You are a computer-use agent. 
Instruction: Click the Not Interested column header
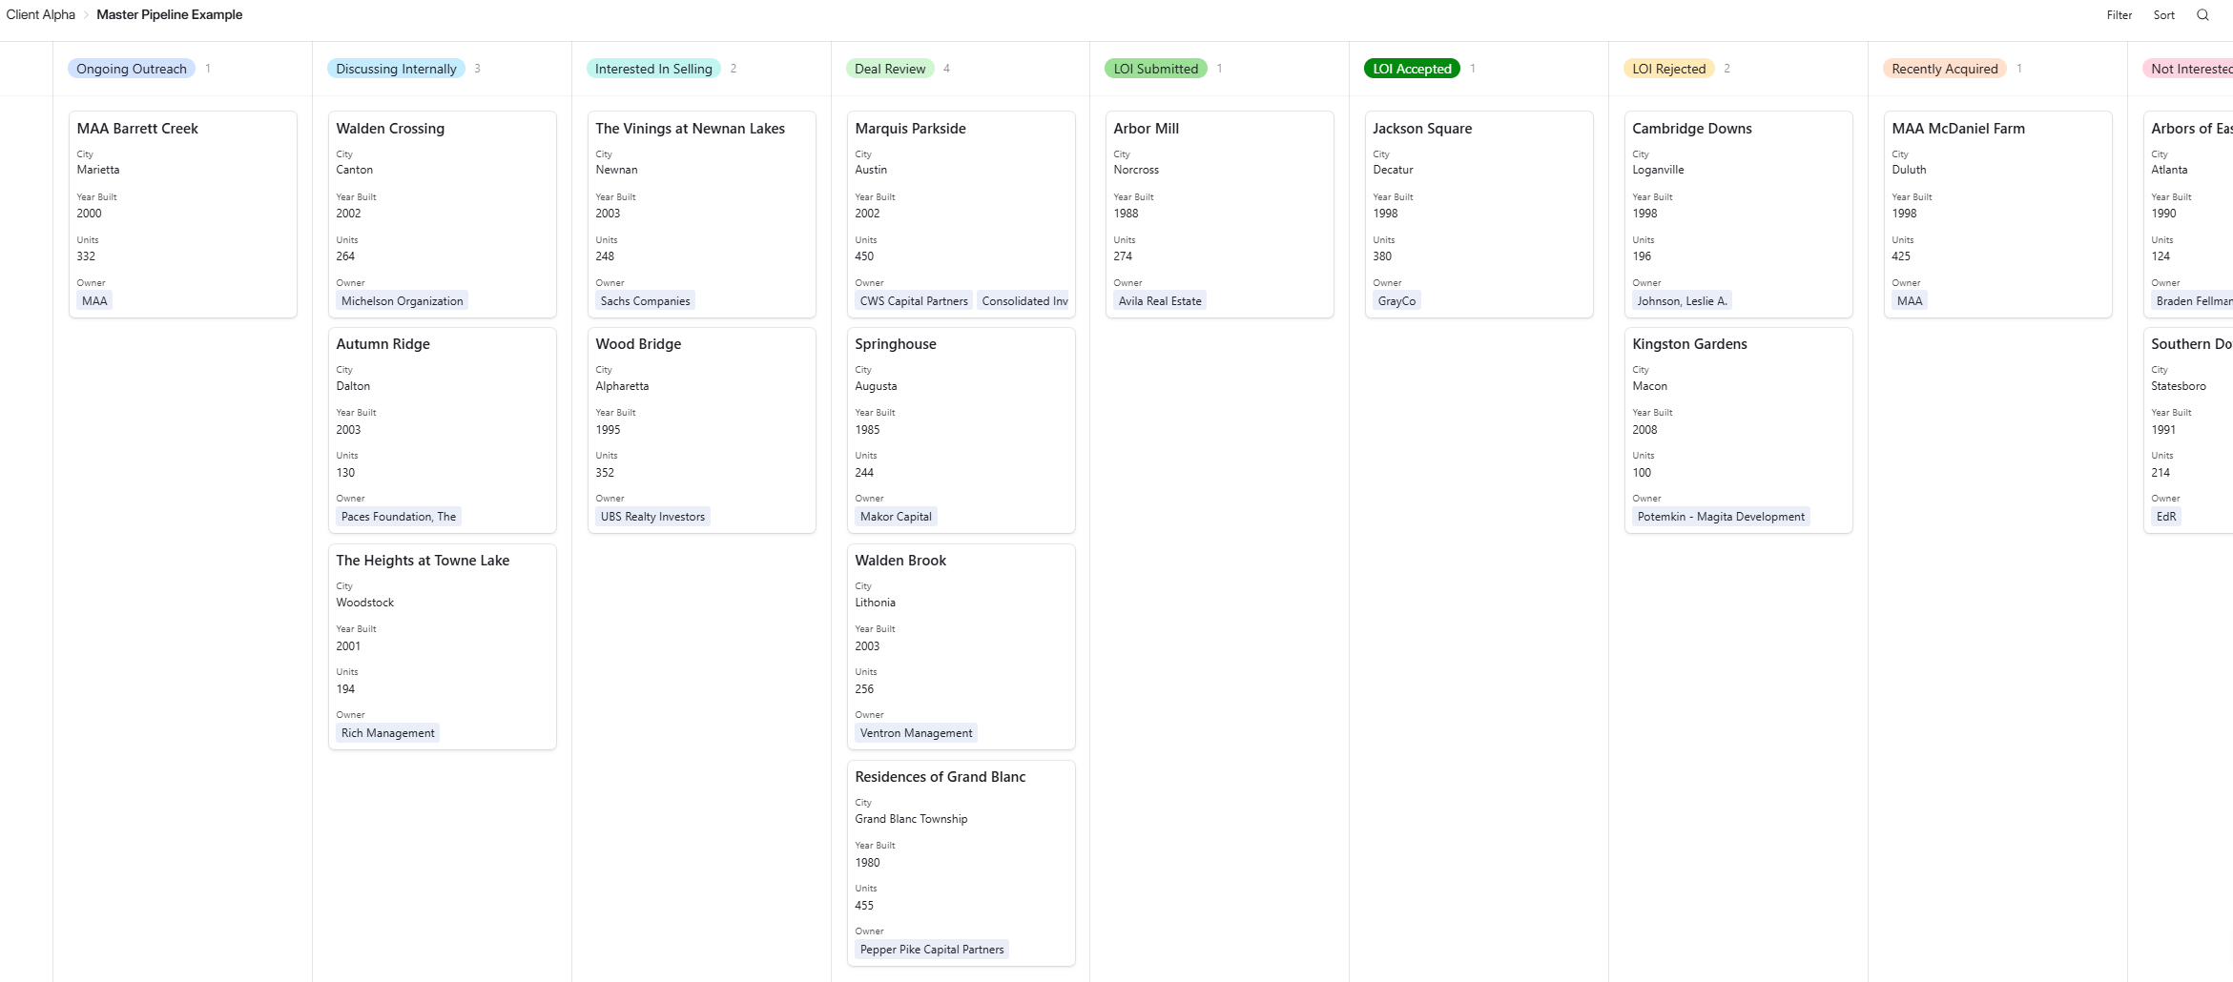[x=2189, y=68]
